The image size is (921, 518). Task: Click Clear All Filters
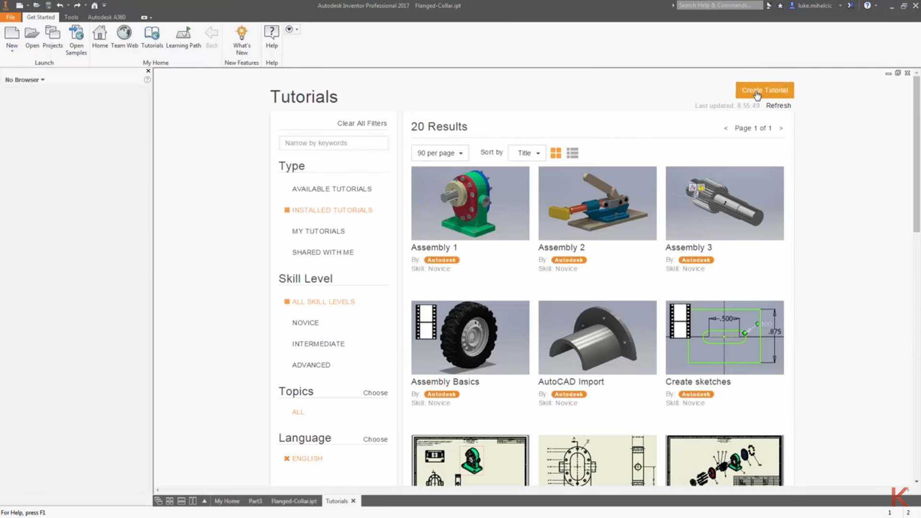pos(362,123)
